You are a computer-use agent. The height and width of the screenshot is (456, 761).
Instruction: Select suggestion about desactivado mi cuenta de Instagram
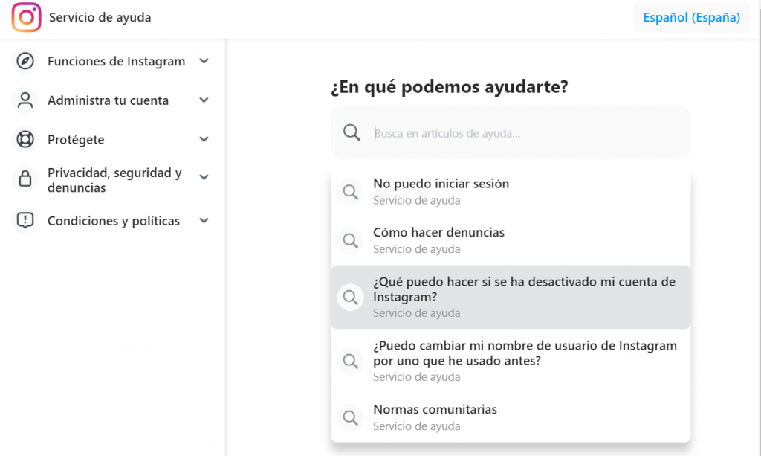point(511,298)
